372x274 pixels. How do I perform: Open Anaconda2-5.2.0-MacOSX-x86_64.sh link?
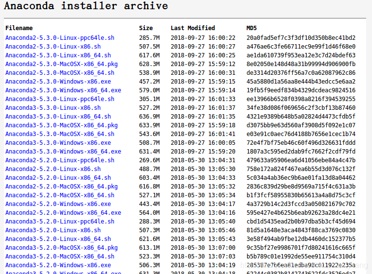pyautogui.click(x=60, y=196)
